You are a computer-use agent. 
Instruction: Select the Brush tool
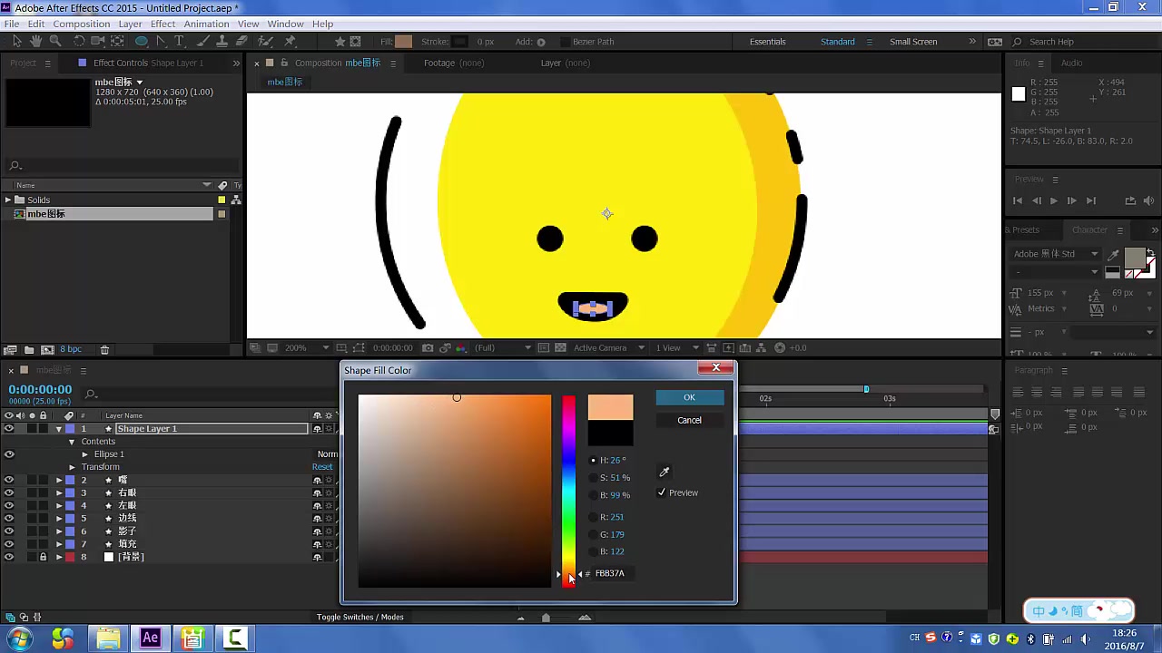203,41
